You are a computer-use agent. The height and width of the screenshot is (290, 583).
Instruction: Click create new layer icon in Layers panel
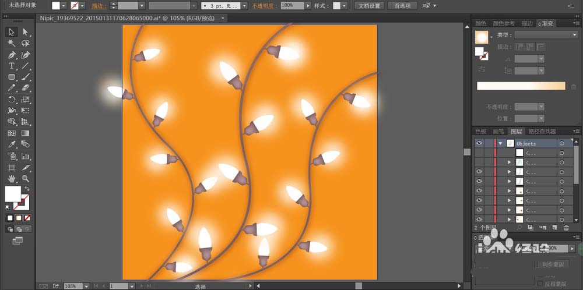click(x=554, y=228)
